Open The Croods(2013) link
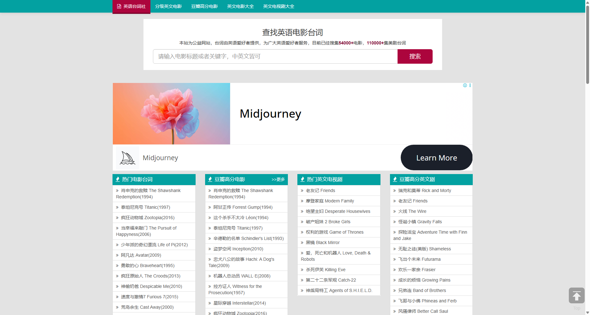The width and height of the screenshot is (590, 315). pos(150,276)
